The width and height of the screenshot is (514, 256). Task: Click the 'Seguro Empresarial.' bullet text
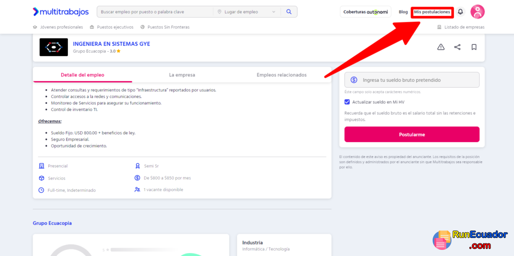(x=70, y=140)
